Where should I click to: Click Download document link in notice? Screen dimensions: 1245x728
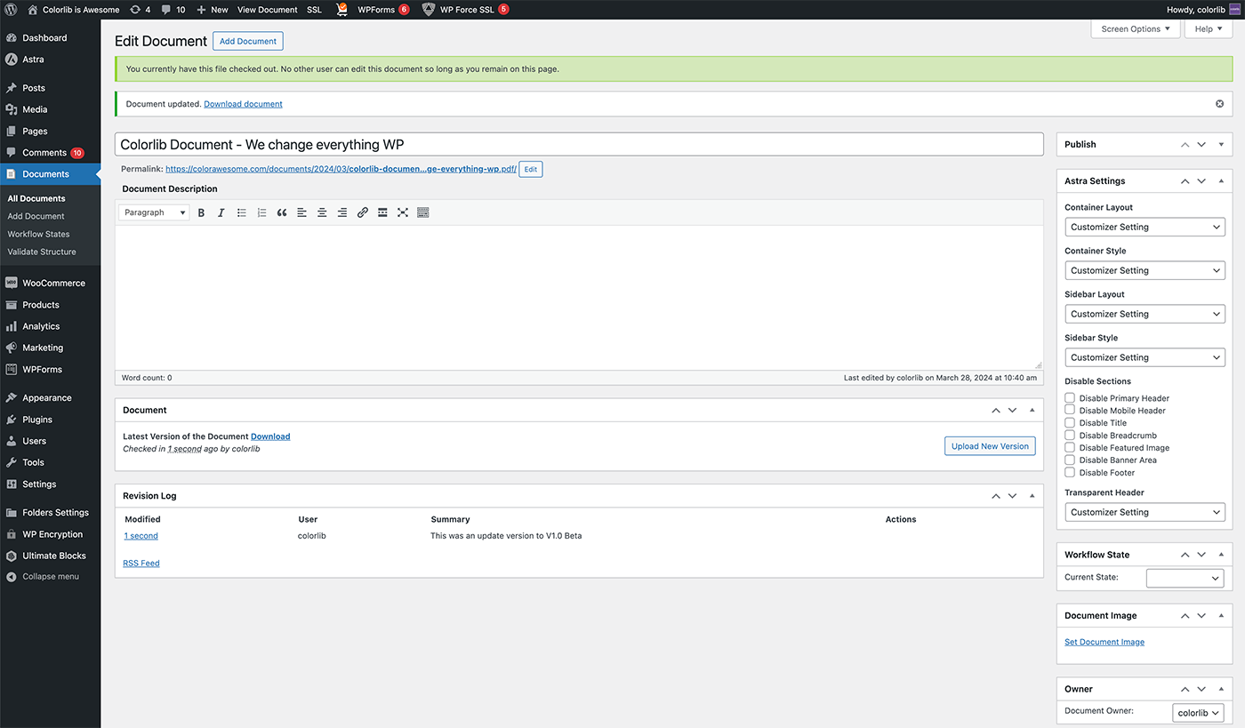(243, 104)
